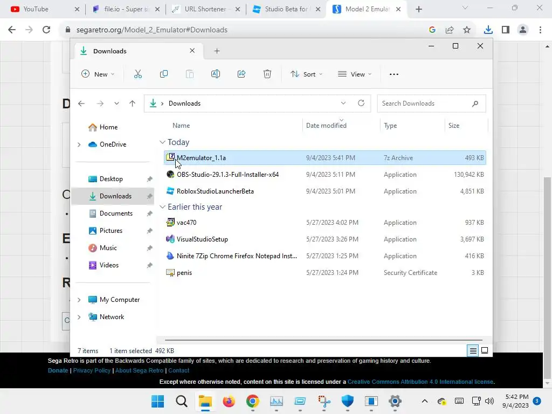
Task: Add a new Explorer tab
Action: (217, 51)
